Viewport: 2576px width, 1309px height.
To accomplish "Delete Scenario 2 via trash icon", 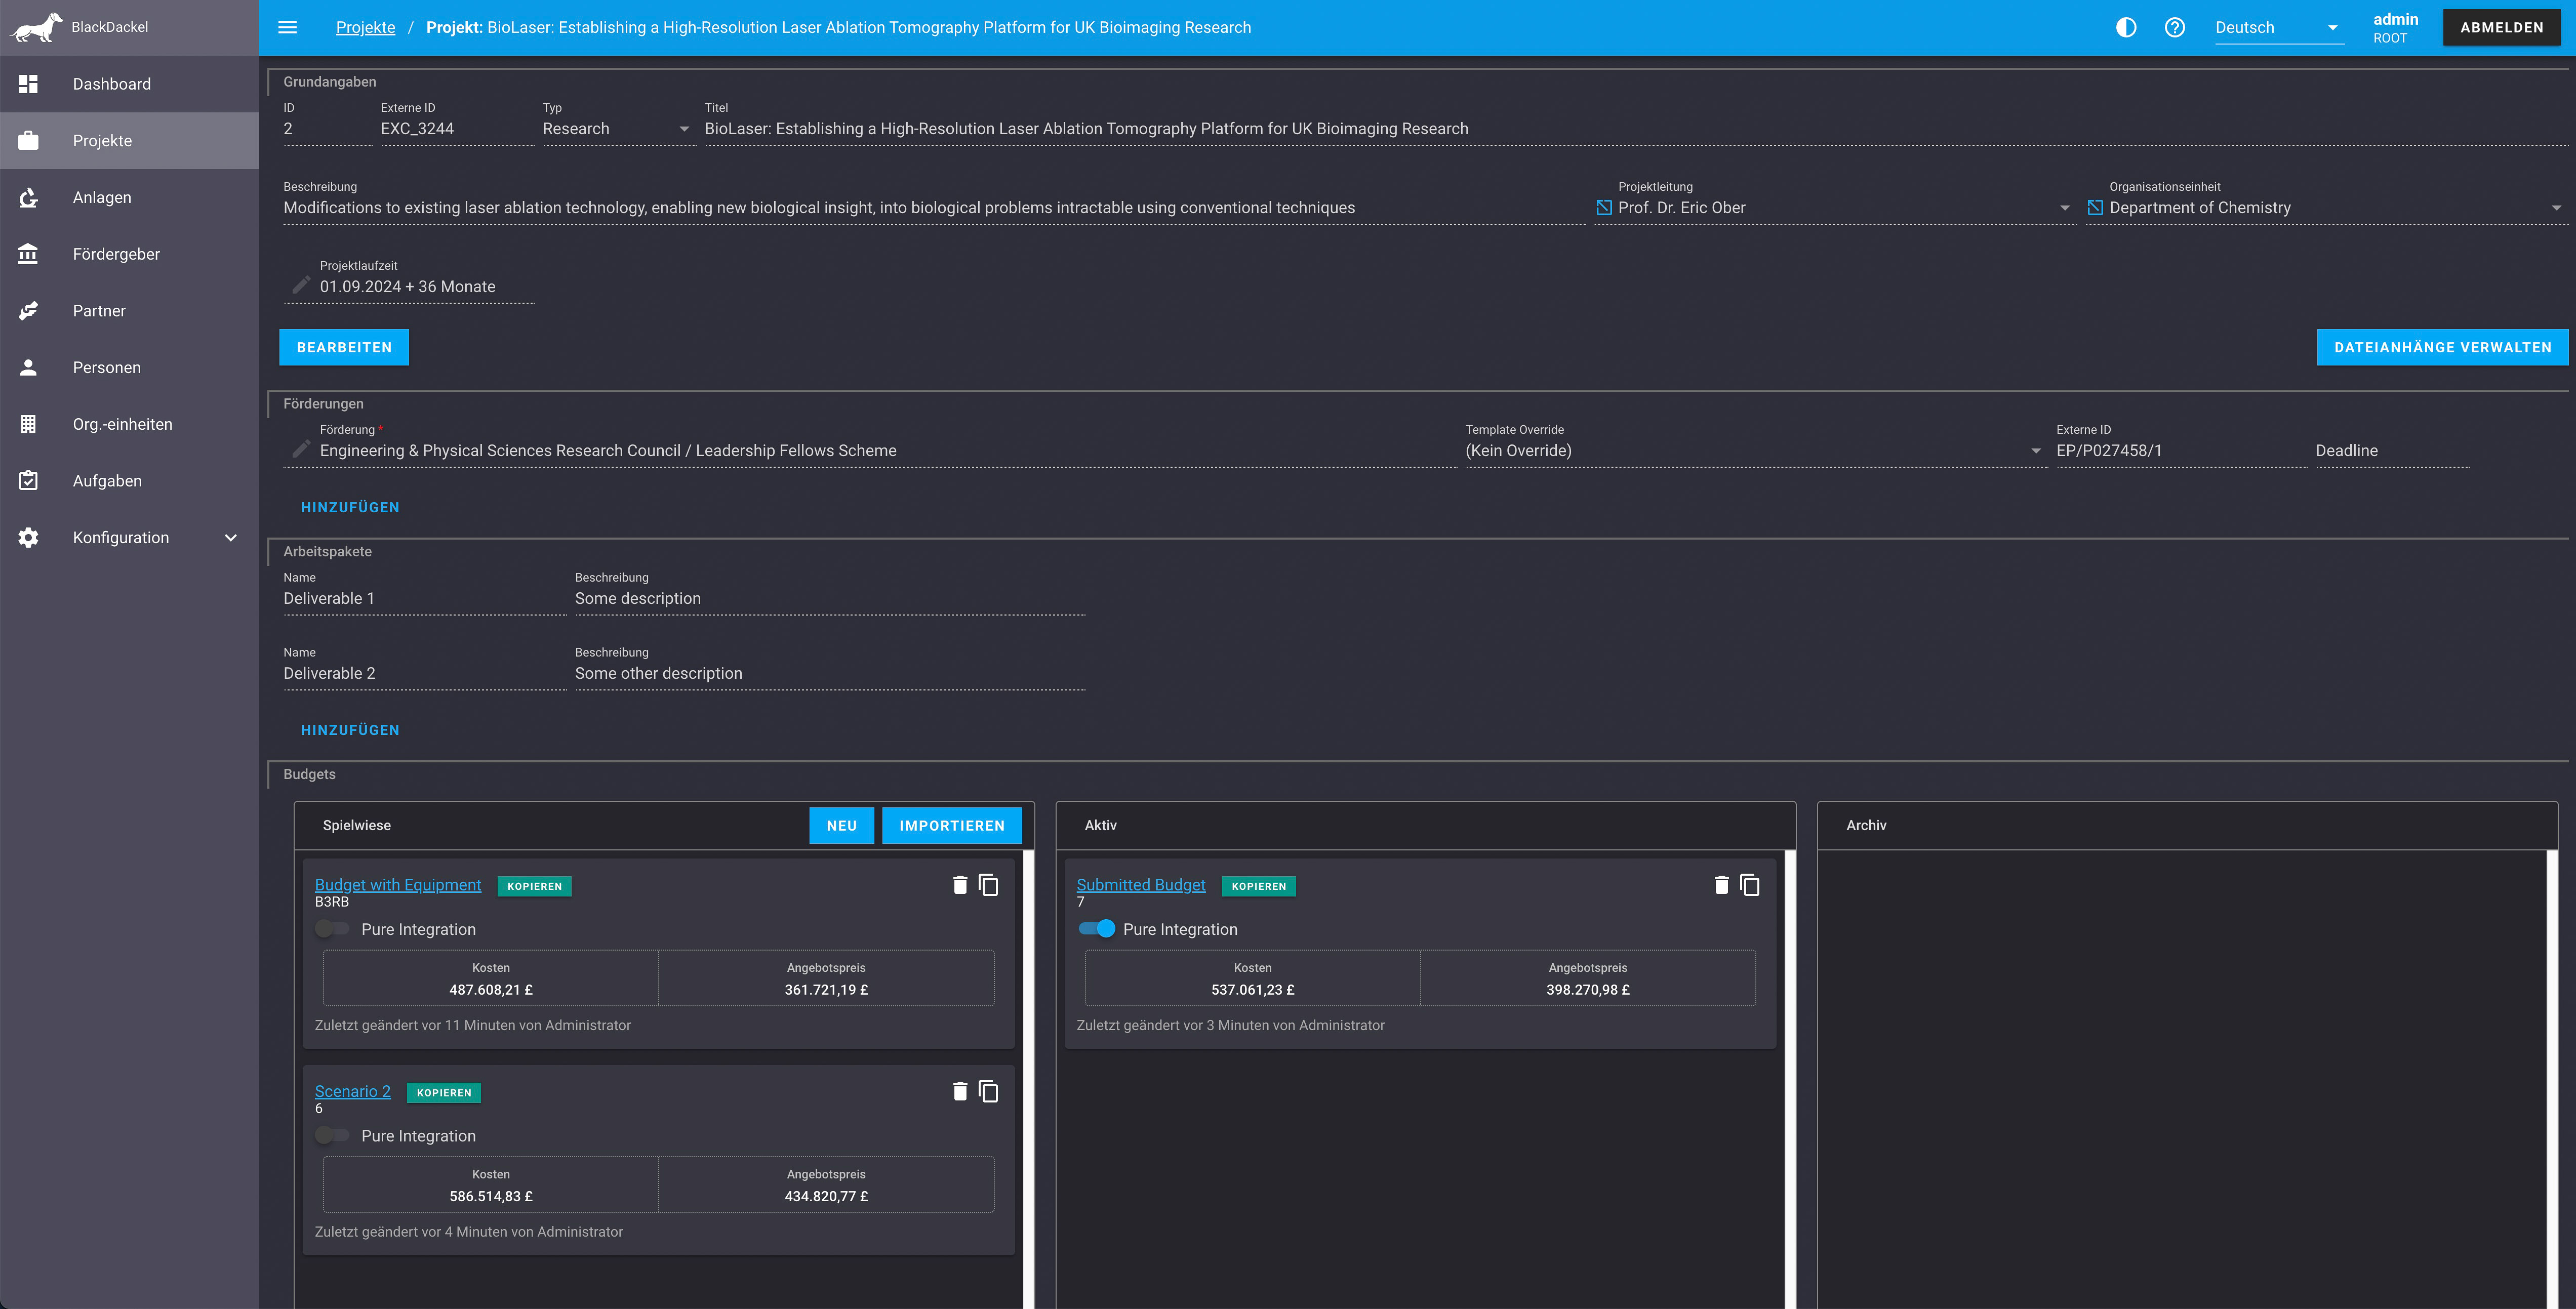I will point(960,1091).
